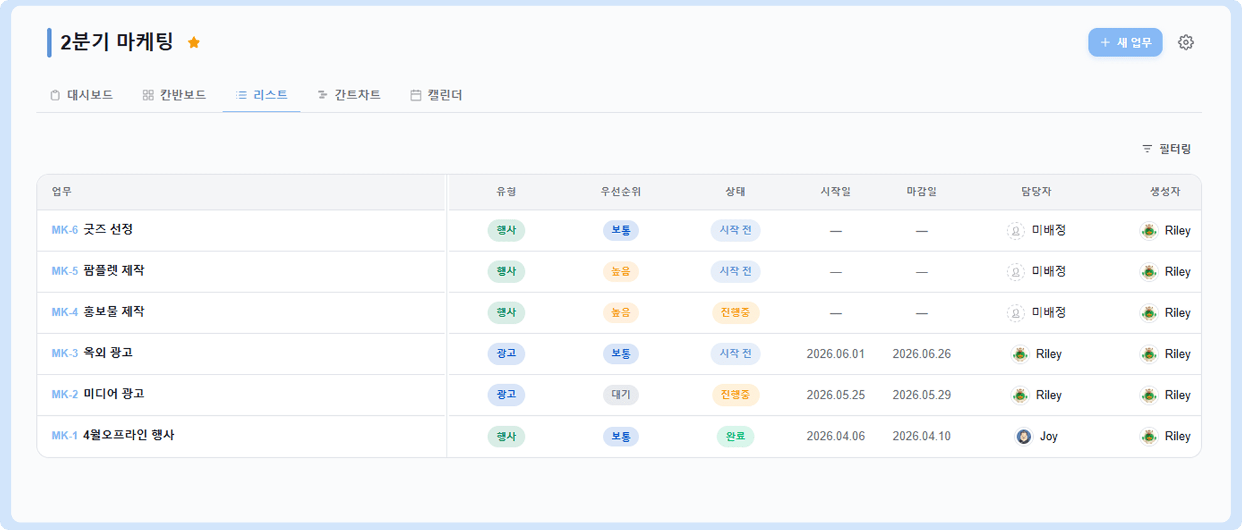Change 시작 전 status of MK-6
The image size is (1242, 530).
point(735,230)
